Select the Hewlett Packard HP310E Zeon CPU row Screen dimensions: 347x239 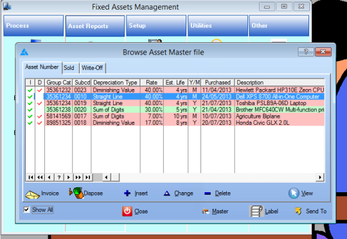coord(175,90)
